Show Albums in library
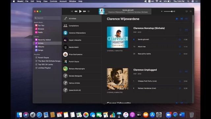The image size is (211, 119). pos(41,47)
